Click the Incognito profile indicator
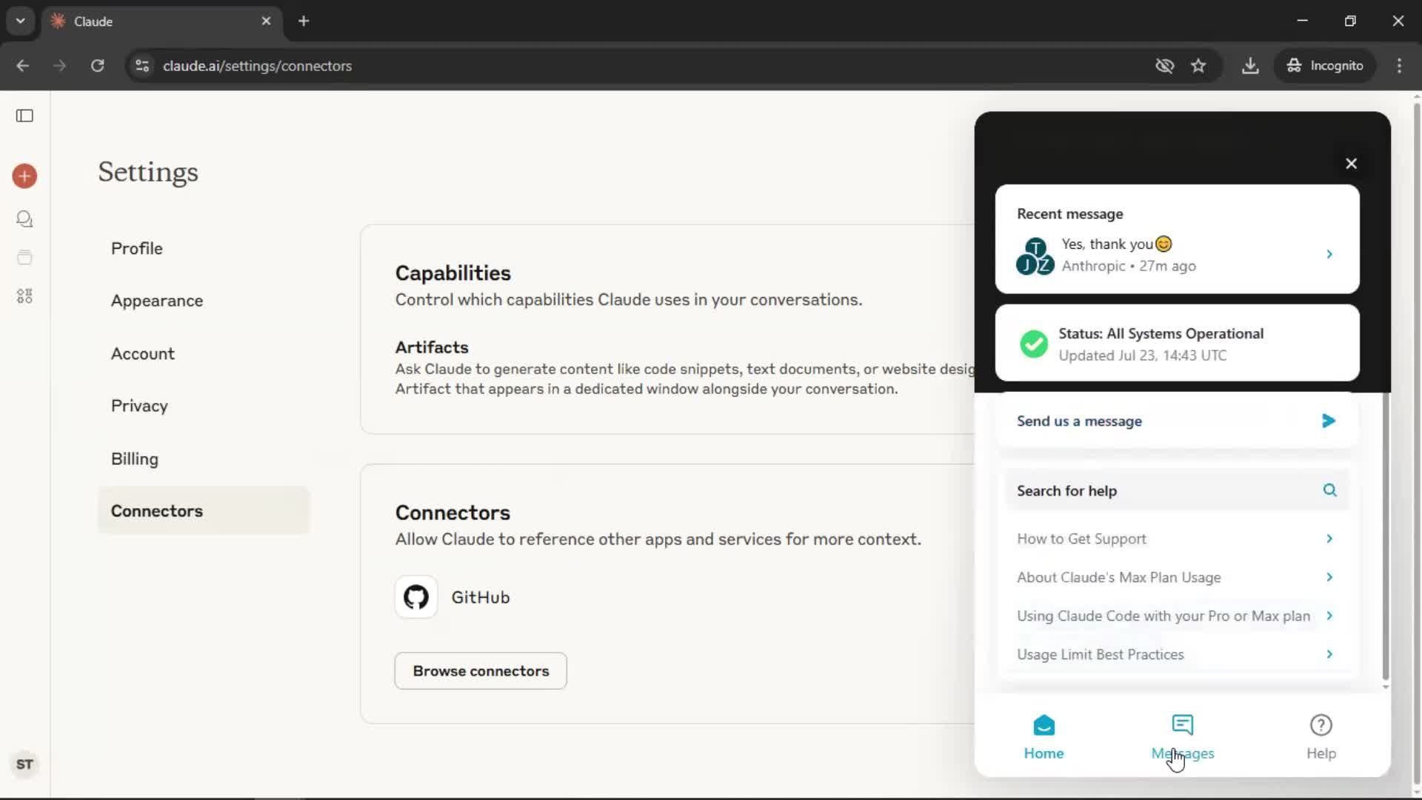1422x800 pixels. [x=1325, y=66]
